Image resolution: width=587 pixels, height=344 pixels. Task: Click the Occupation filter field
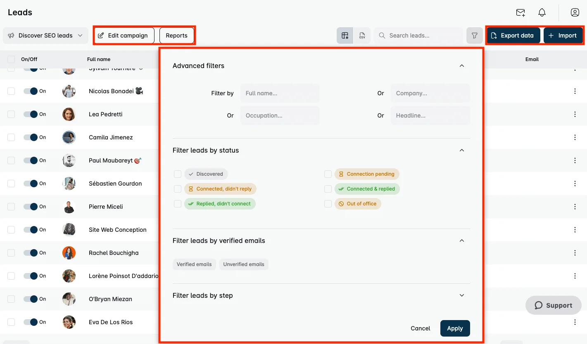click(280, 115)
